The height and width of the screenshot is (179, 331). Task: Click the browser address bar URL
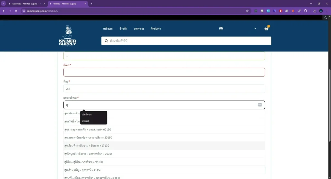42,11
